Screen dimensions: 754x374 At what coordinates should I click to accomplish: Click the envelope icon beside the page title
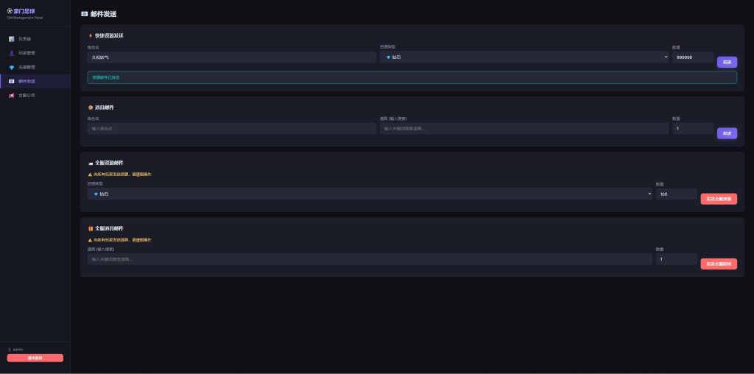pyautogui.click(x=84, y=14)
